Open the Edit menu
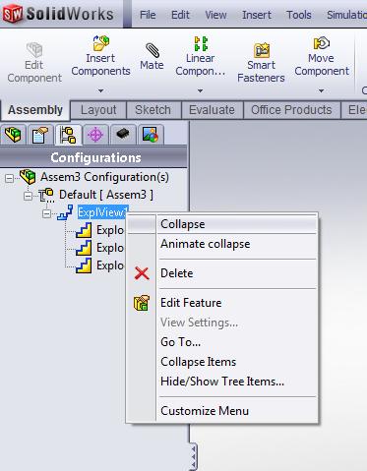The width and height of the screenshot is (367, 471). pos(180,15)
